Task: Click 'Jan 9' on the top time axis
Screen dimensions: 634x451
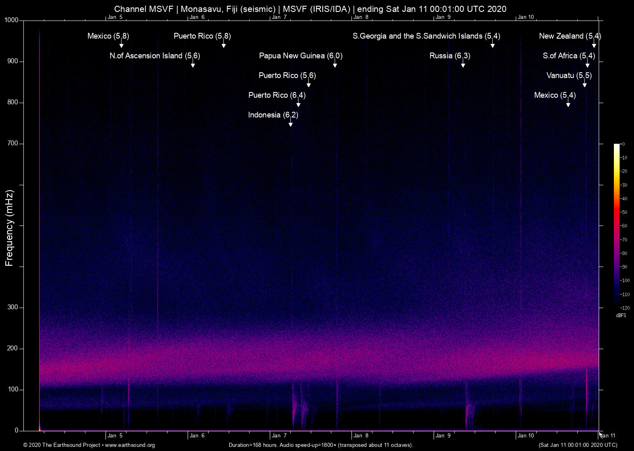Action: click(x=443, y=17)
